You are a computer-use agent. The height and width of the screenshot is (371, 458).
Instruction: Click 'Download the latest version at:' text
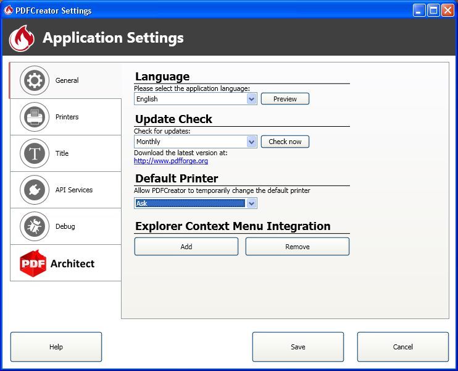(x=180, y=153)
